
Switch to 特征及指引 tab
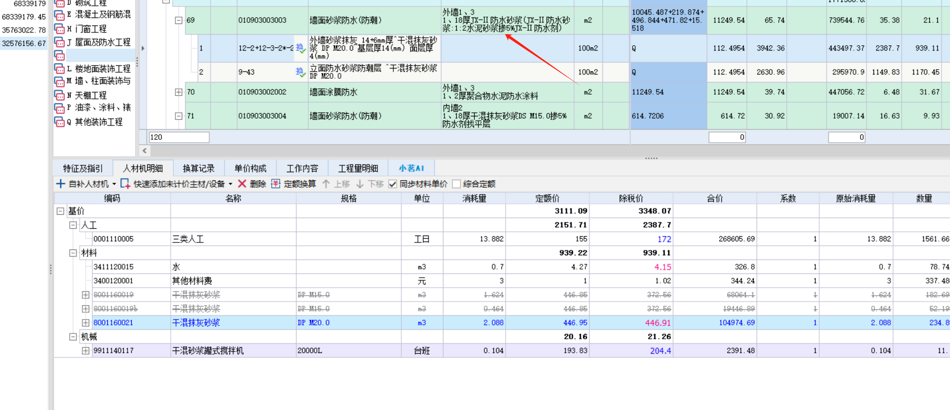pos(83,169)
